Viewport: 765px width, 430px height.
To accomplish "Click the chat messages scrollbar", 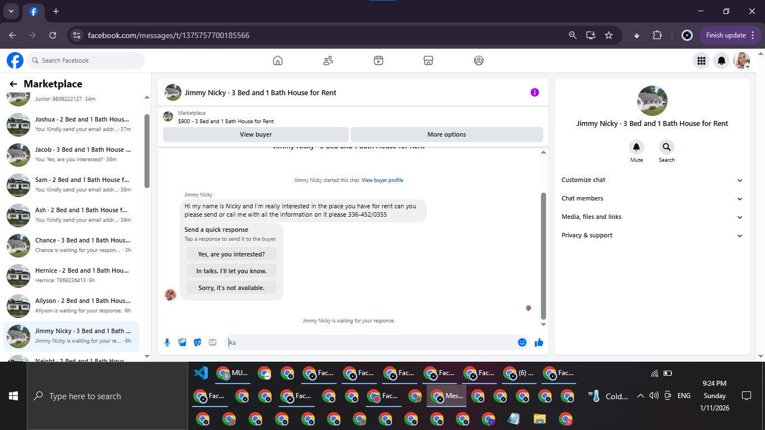I will point(543,256).
